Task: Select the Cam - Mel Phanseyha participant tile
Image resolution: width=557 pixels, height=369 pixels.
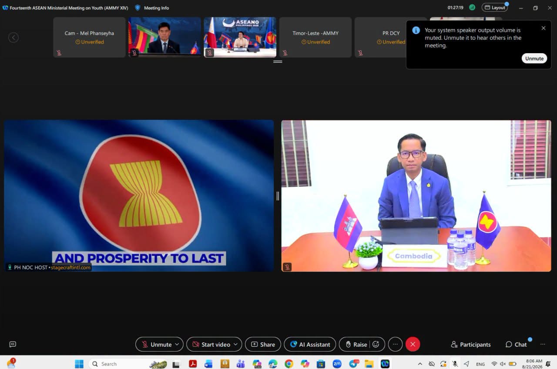Action: coord(89,37)
